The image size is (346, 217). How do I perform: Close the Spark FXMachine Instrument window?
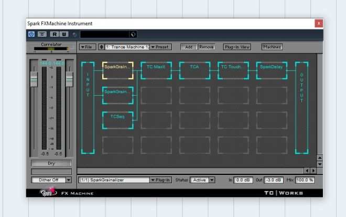coord(319,23)
